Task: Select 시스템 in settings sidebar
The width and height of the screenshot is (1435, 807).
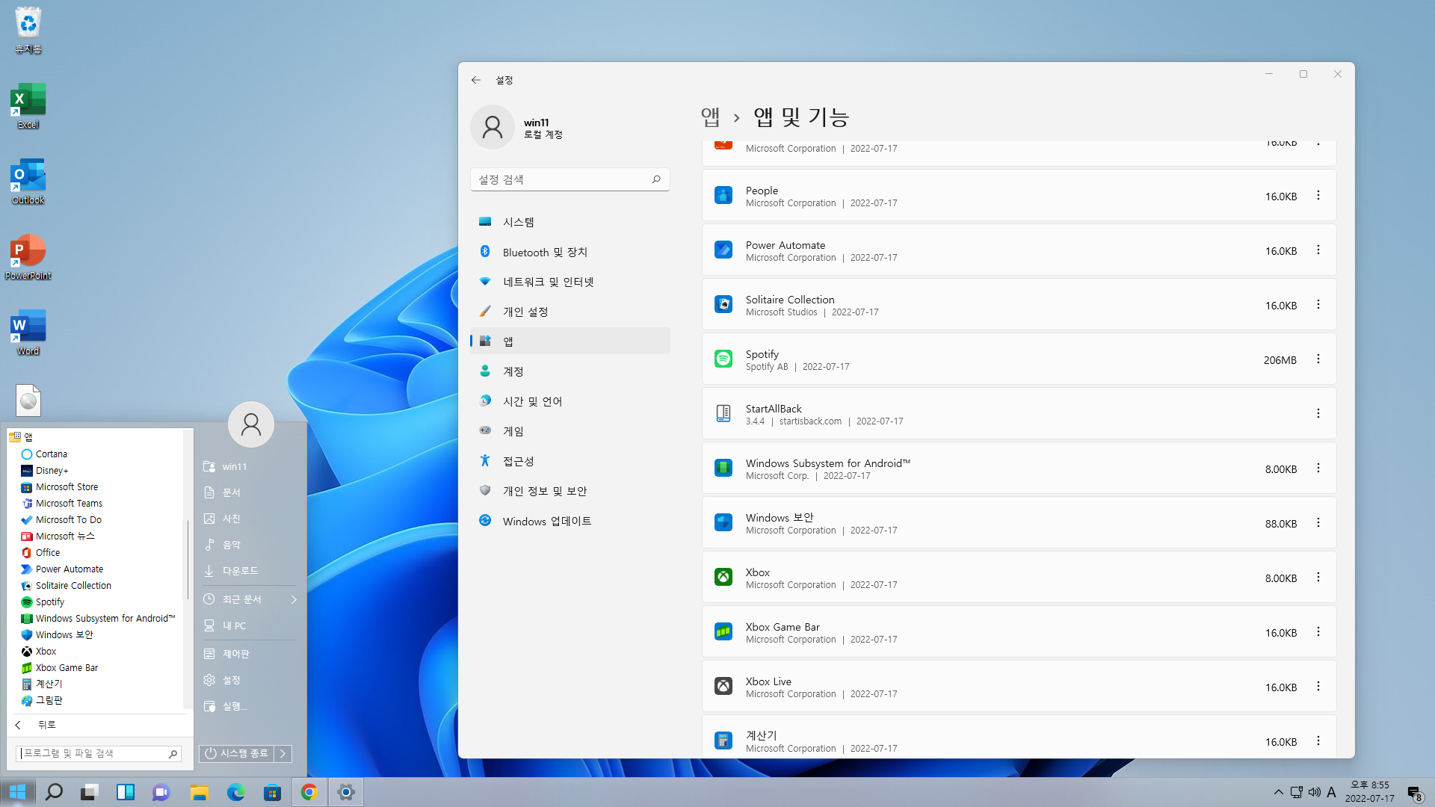Action: click(570, 222)
